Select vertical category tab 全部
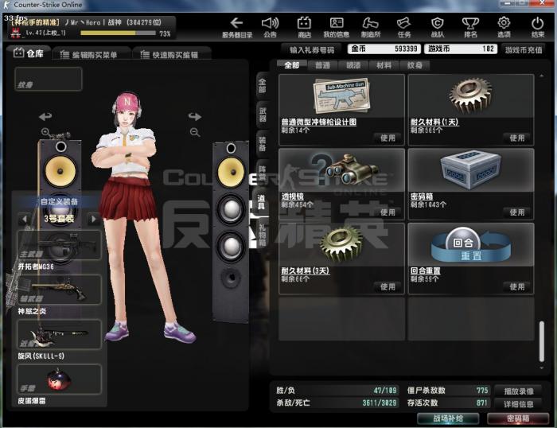The image size is (557, 428). pos(262,85)
